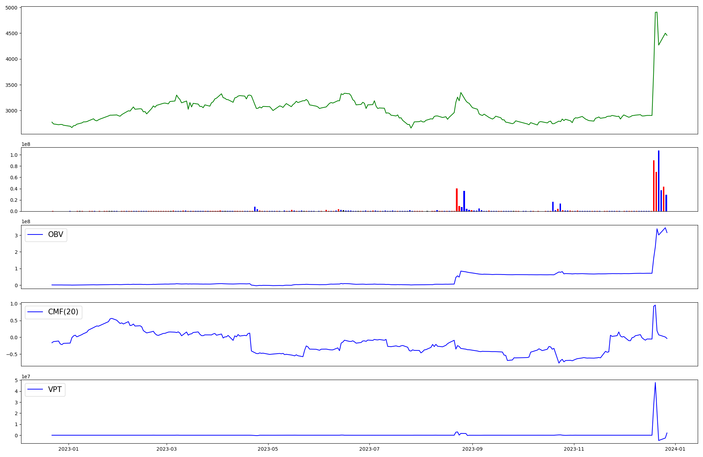The height and width of the screenshot is (457, 703).
Task: Click the 2023-05 x-axis date label
Action: (x=268, y=449)
